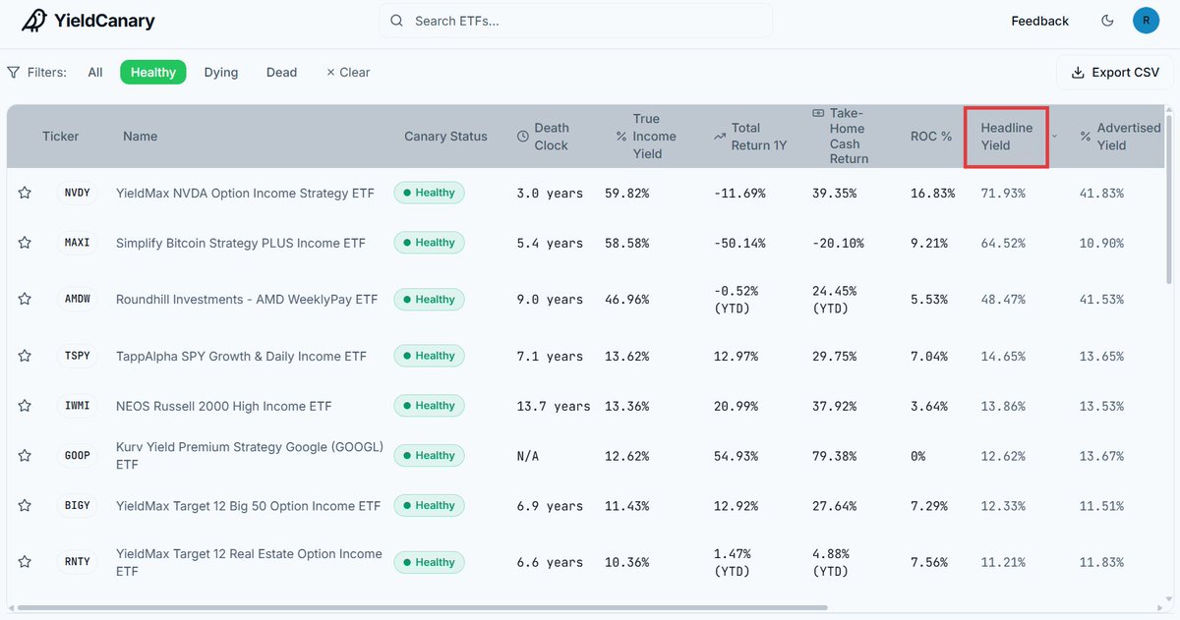Select the Dying filter

tap(221, 73)
